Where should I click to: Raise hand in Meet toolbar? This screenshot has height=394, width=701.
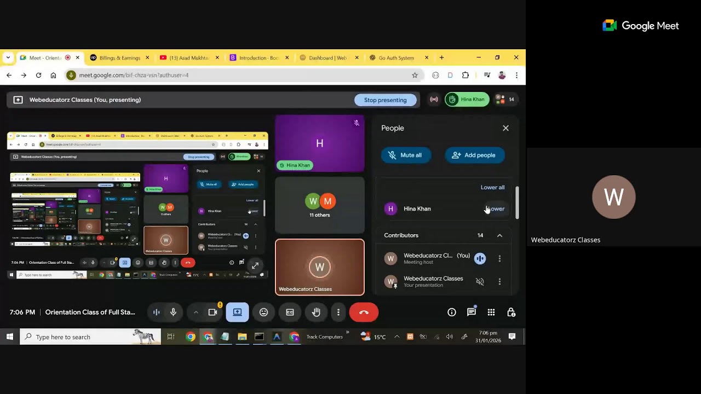[x=316, y=312]
